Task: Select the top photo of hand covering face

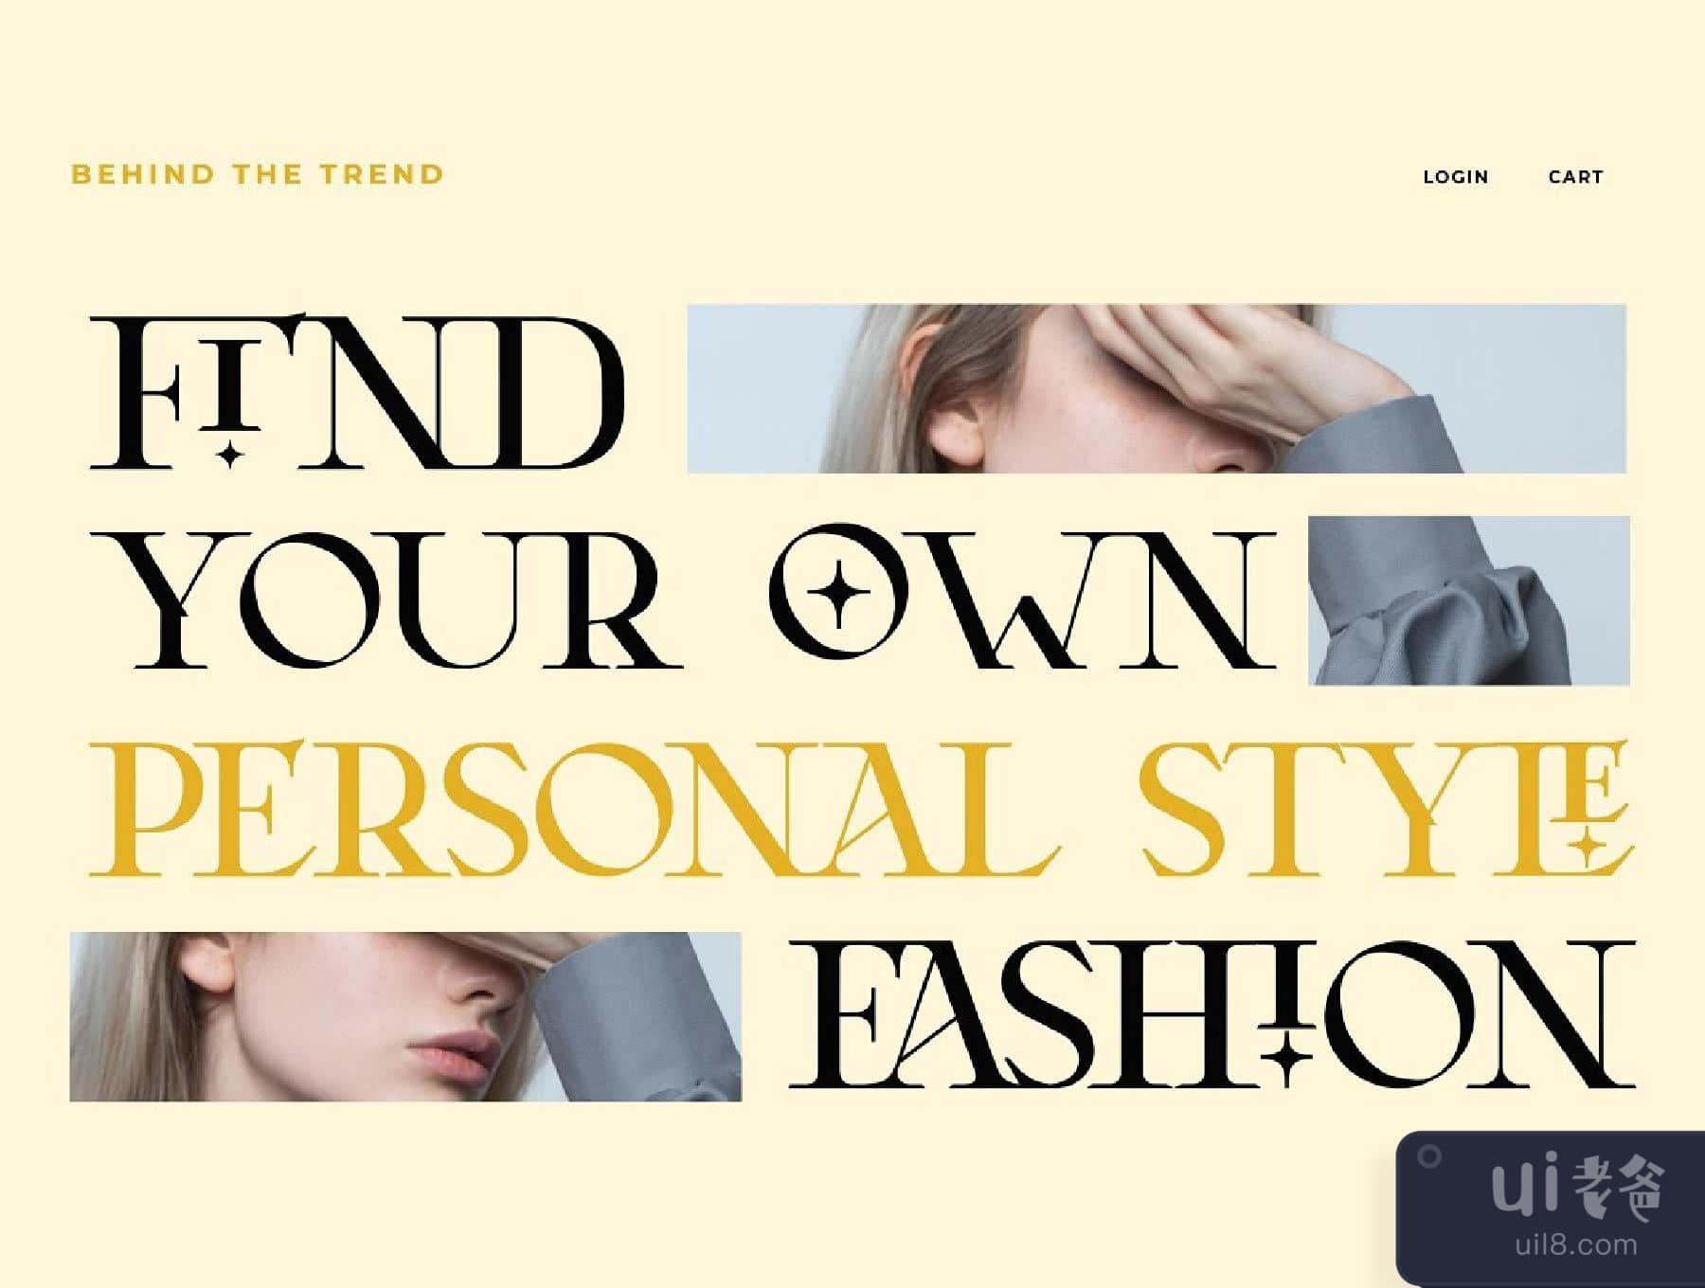Action: pos(1157,388)
